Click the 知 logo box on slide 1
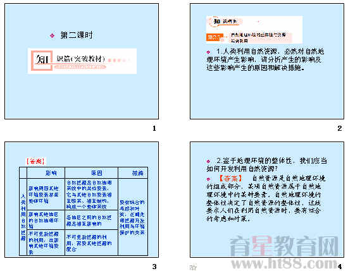The height and width of the screenshot is (271, 348). point(42,60)
